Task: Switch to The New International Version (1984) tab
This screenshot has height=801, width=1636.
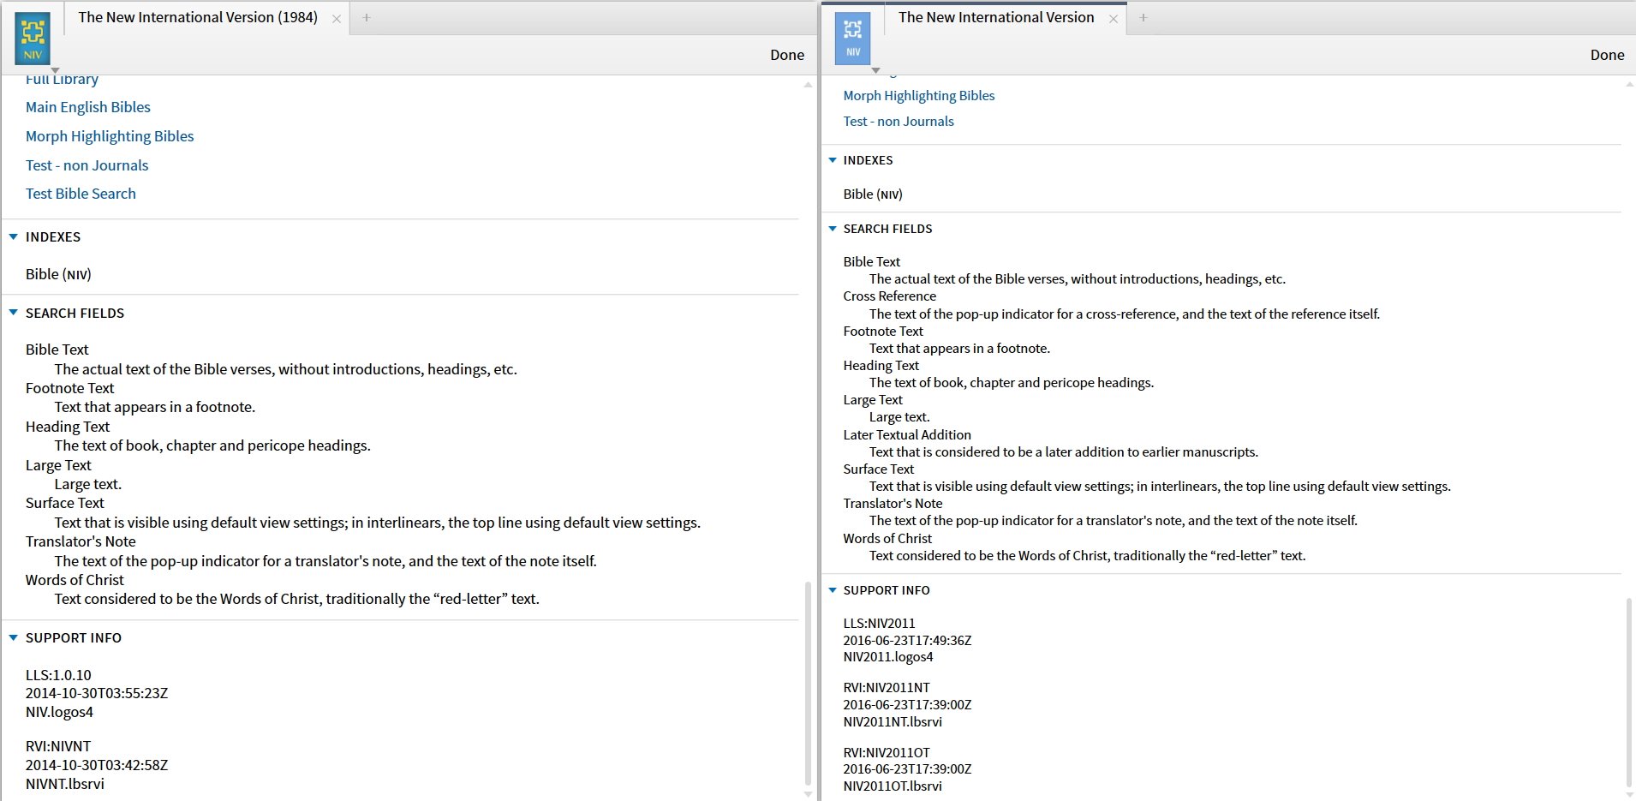Action: (x=198, y=17)
